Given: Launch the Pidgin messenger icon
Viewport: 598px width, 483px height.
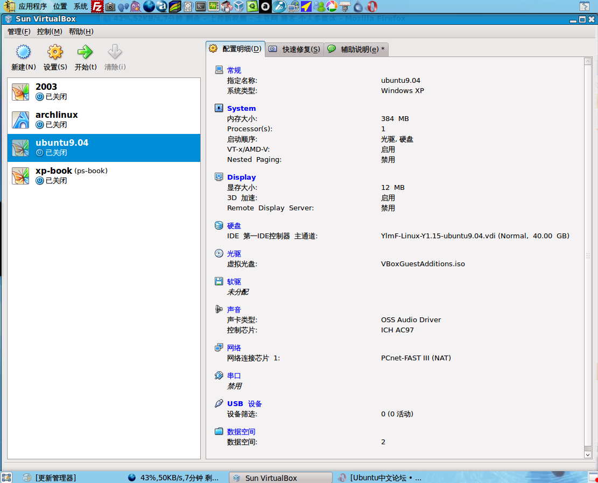Looking at the screenshot, I should click(x=136, y=6).
